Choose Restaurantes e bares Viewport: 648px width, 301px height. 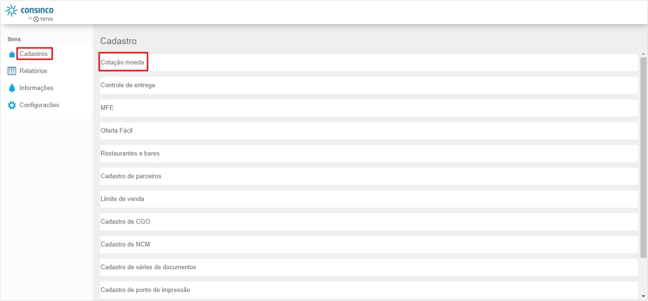click(130, 154)
